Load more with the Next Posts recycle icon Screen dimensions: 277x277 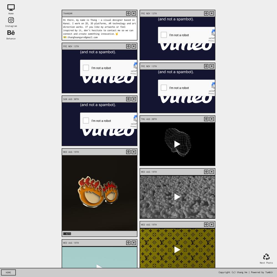[266, 257]
